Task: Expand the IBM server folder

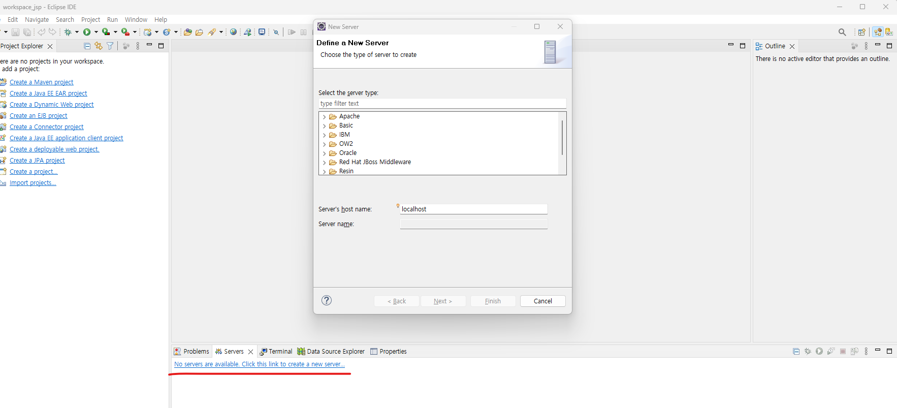Action: pyautogui.click(x=325, y=135)
